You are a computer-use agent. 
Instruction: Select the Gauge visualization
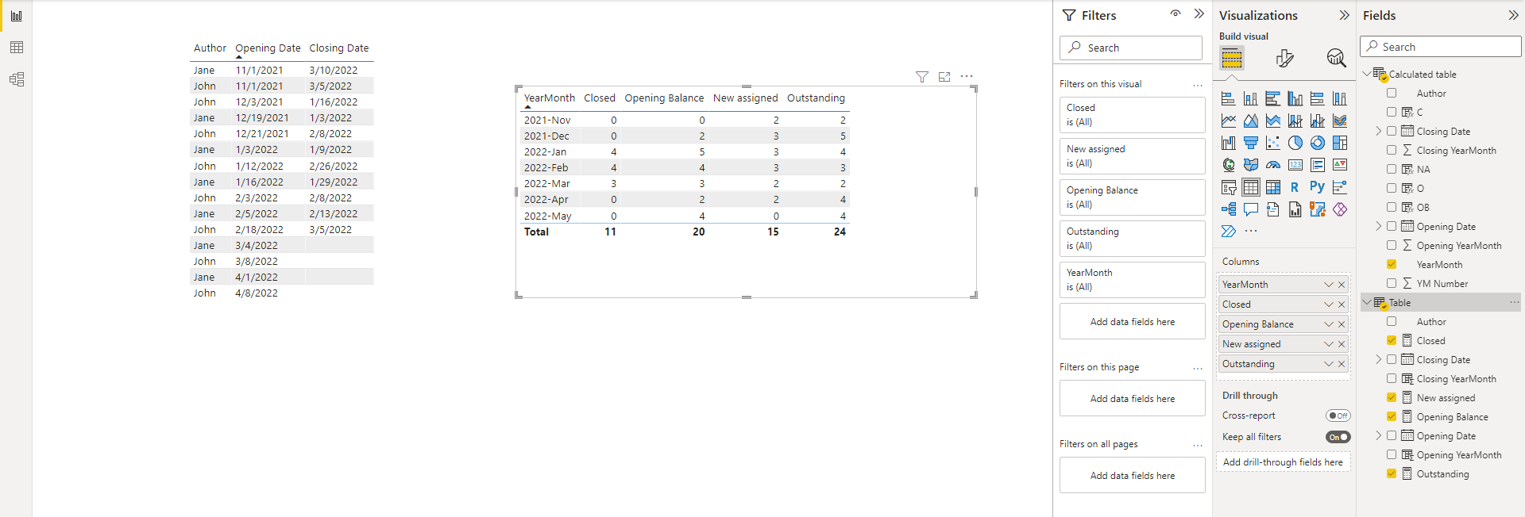[1273, 165]
